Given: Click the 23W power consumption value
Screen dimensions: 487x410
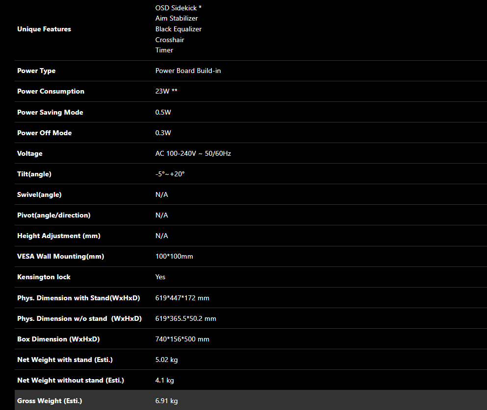Looking at the screenshot, I should coord(166,92).
